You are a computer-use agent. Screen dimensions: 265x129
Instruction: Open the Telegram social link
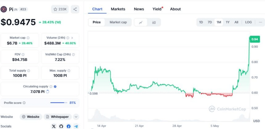click(x=75, y=126)
